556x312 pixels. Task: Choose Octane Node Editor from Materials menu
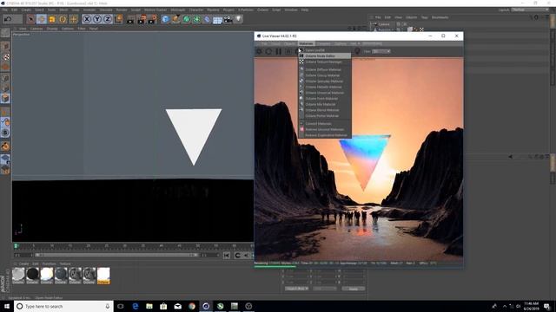[324, 55]
